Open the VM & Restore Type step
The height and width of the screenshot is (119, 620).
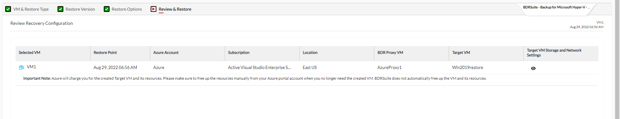31,9
